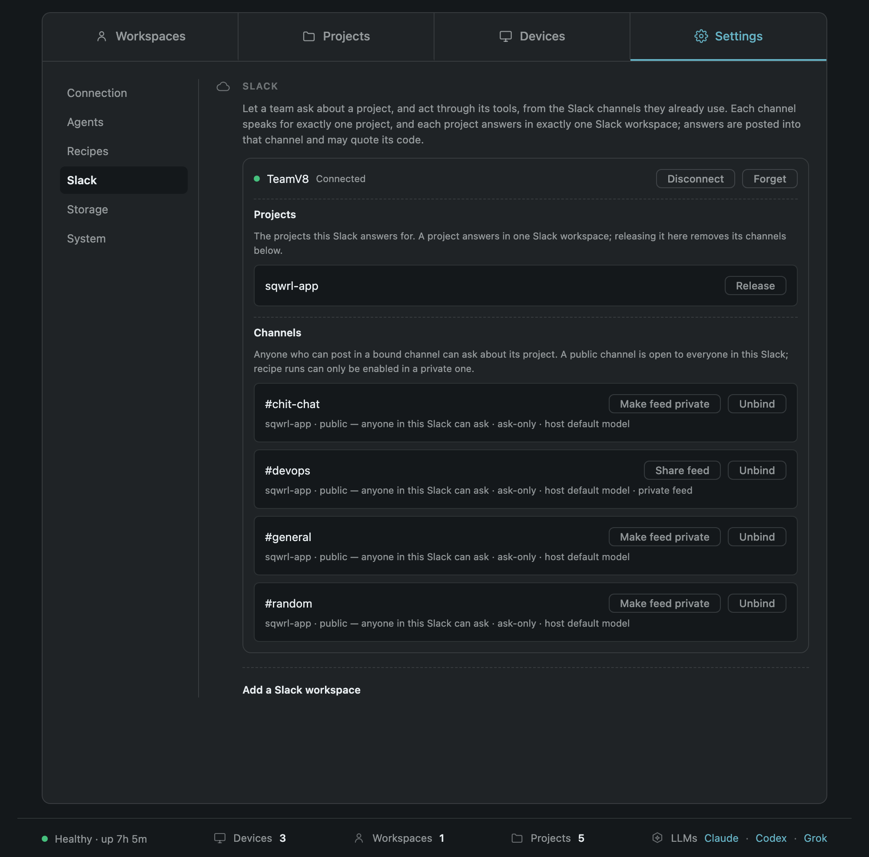Viewport: 869px width, 857px height.
Task: Click the #general channel name
Action: coord(288,537)
